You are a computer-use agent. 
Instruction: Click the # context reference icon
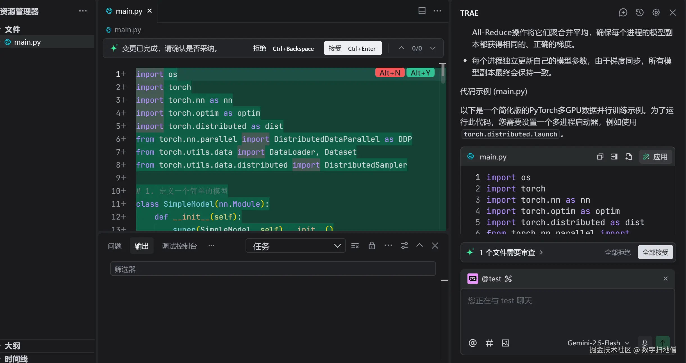pos(489,343)
